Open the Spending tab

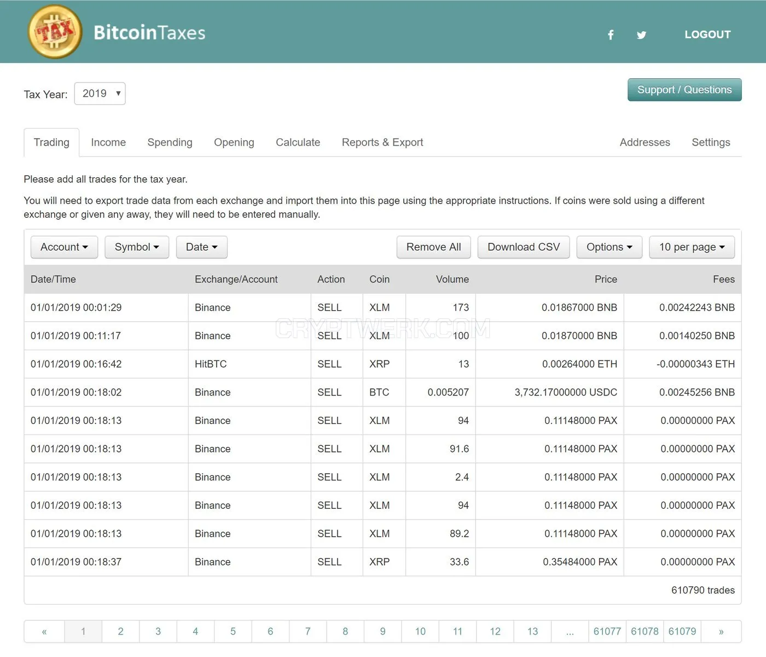pyautogui.click(x=170, y=142)
